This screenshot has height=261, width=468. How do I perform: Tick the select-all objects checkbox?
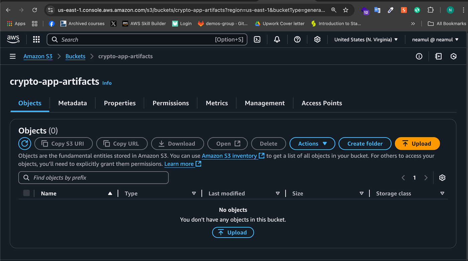pyautogui.click(x=26, y=193)
